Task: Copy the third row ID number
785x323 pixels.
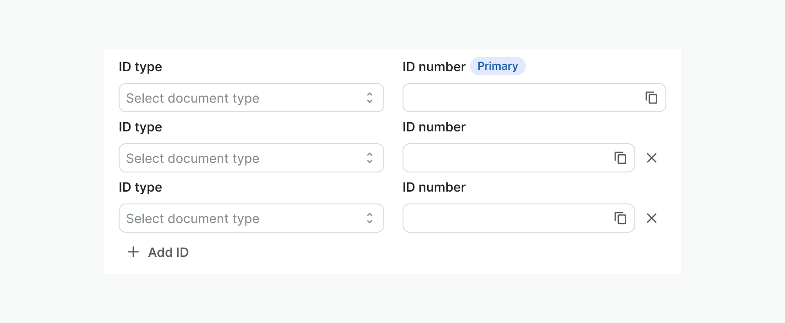Action: pyautogui.click(x=620, y=218)
